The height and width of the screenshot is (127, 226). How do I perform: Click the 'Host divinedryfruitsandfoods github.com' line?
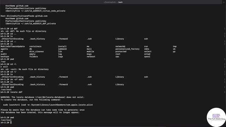[24, 16]
